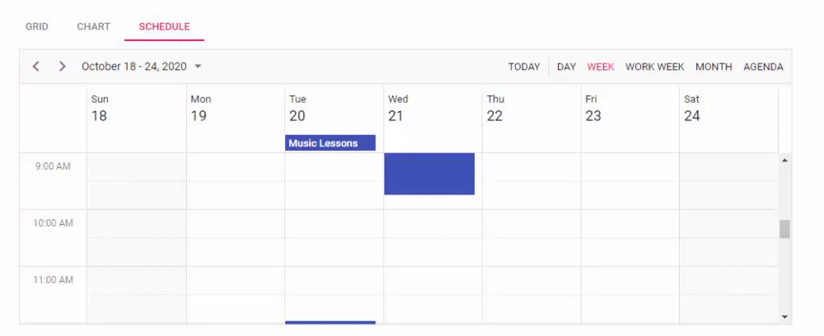The width and height of the screenshot is (824, 336).
Task: Open the Music Lessons all-day event
Action: coord(330,142)
